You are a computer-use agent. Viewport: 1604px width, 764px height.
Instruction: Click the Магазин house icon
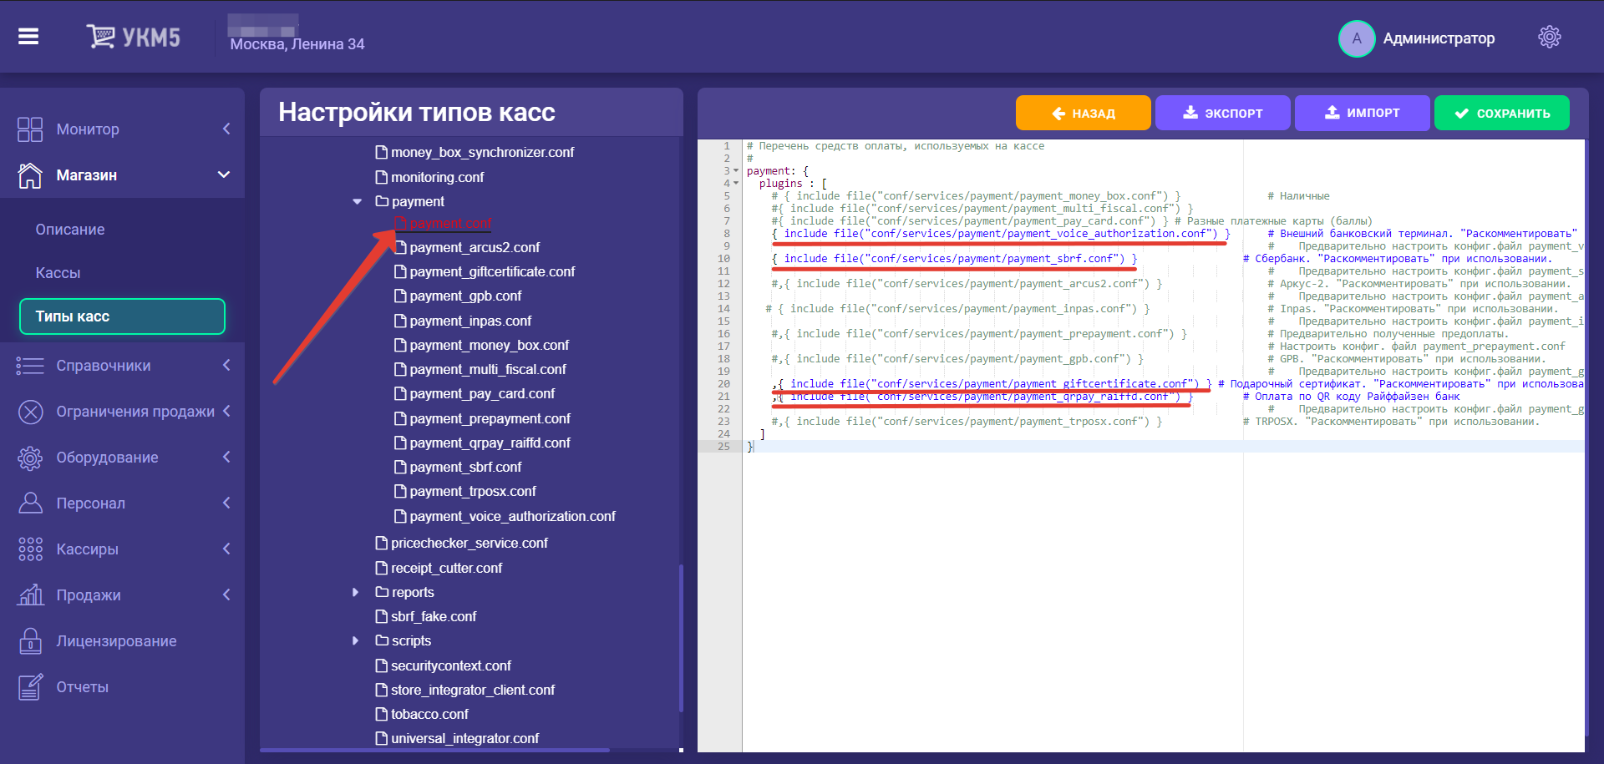30,175
